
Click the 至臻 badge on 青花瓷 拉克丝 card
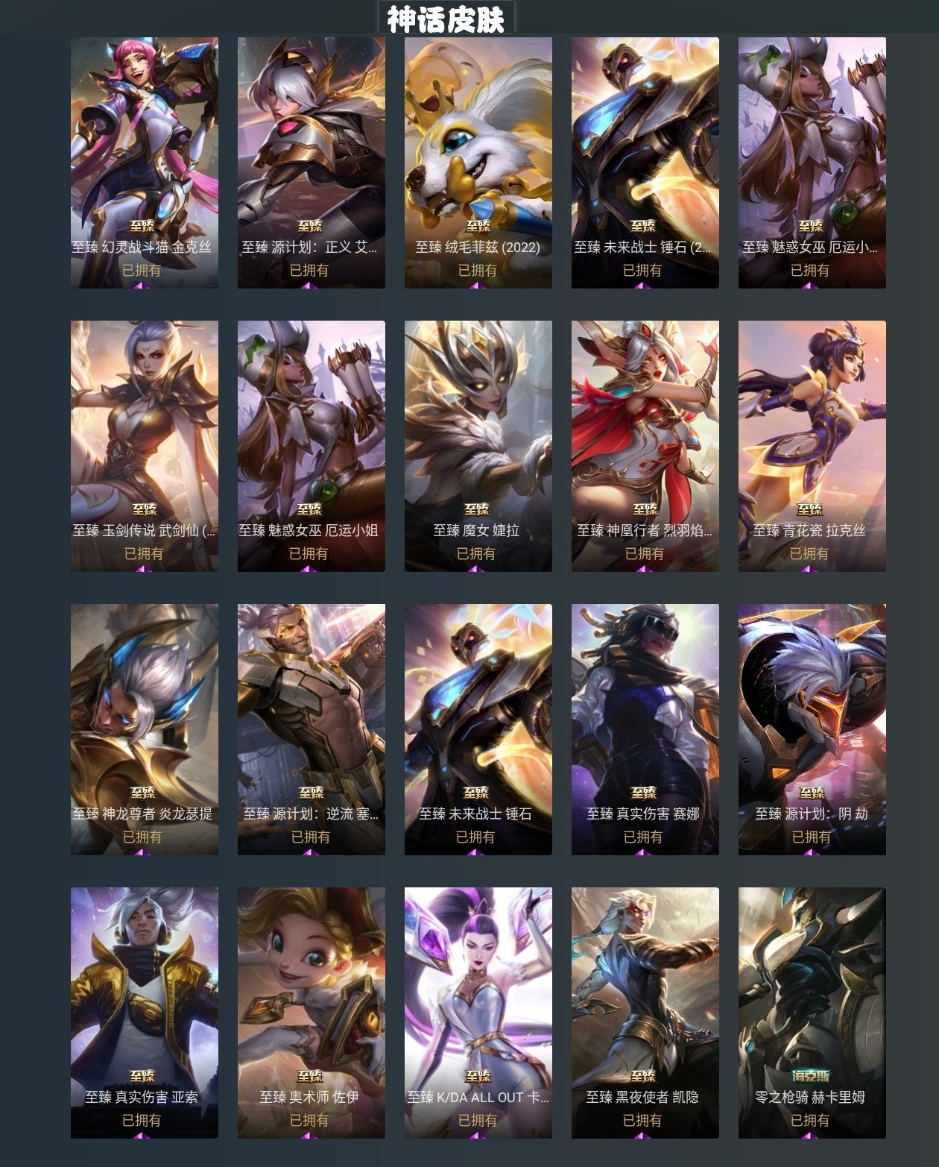click(x=809, y=509)
